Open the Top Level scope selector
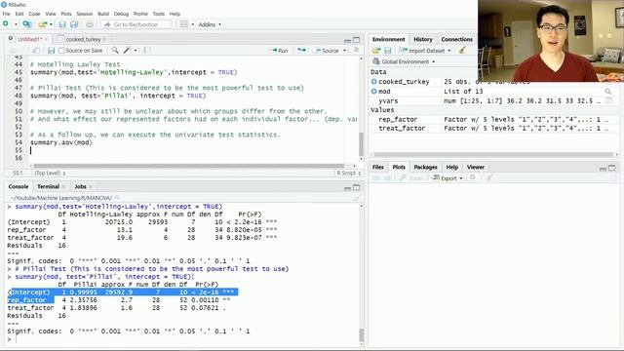Screen dimensions: 624x351 click(x=50, y=174)
